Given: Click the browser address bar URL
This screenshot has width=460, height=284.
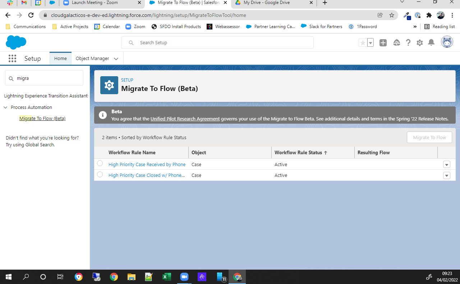Looking at the screenshot, I should 148,15.
